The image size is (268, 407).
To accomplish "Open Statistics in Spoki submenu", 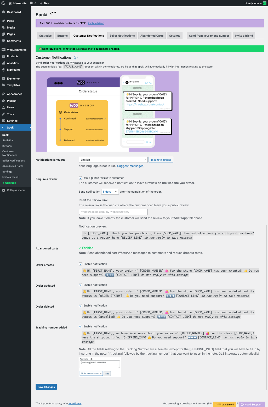I will (8, 141).
